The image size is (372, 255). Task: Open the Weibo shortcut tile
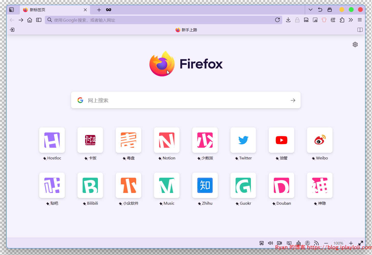(320, 140)
